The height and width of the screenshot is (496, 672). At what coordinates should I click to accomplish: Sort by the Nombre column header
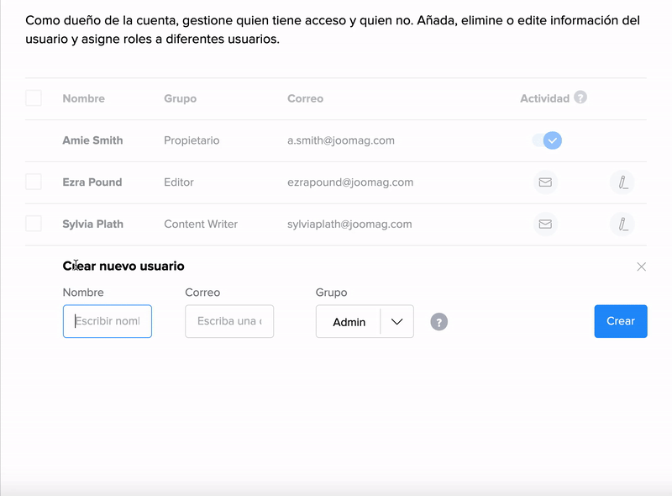coord(83,98)
